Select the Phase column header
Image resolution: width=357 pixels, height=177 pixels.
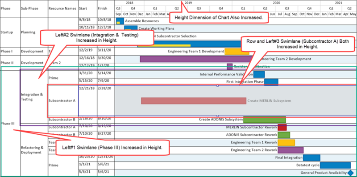(10, 8)
